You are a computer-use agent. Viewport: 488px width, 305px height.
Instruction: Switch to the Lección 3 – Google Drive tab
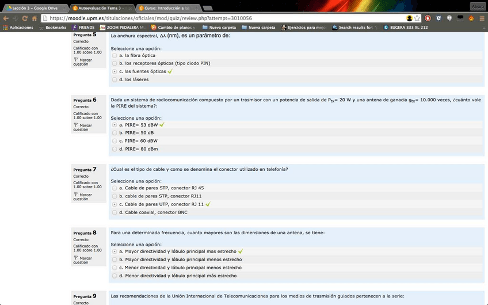33,7
